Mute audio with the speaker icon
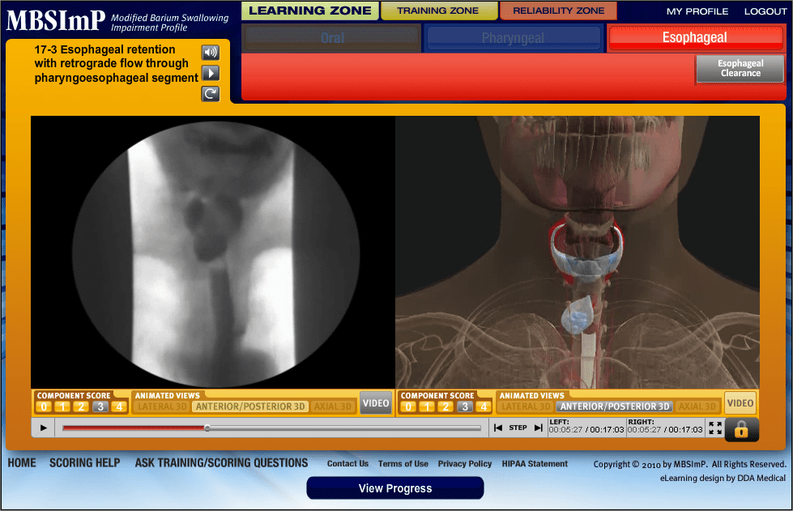This screenshot has height=511, width=793. (211, 53)
